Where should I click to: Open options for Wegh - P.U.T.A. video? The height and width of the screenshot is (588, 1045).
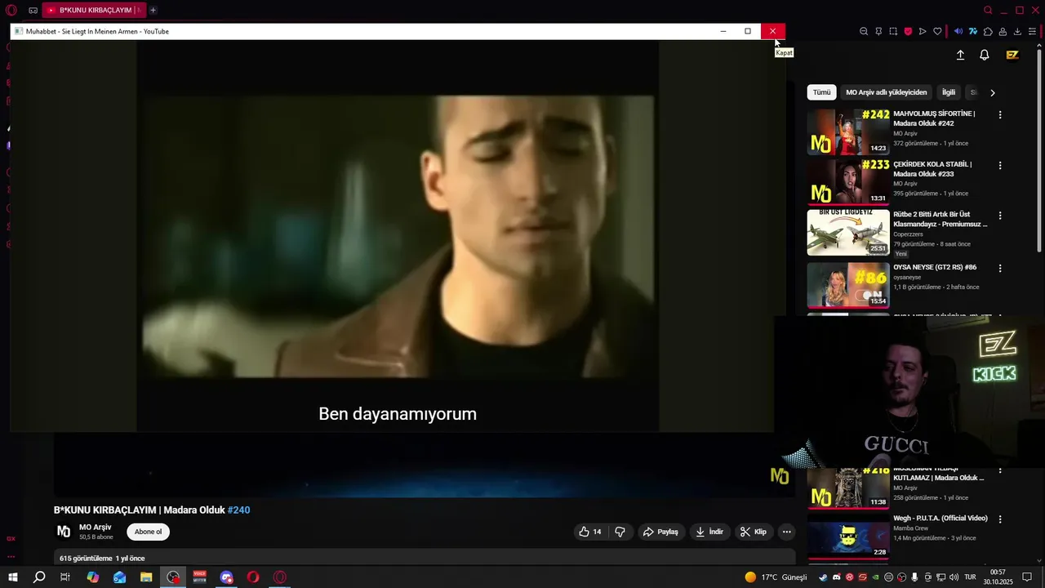point(1000,519)
